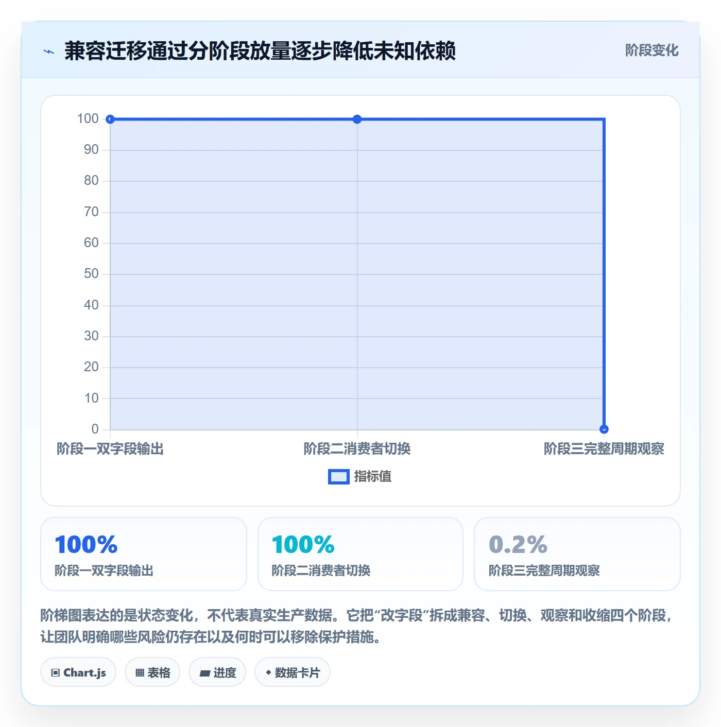The image size is (721, 727).
Task: Toggle the 指标值 legend swatch
Action: [339, 477]
